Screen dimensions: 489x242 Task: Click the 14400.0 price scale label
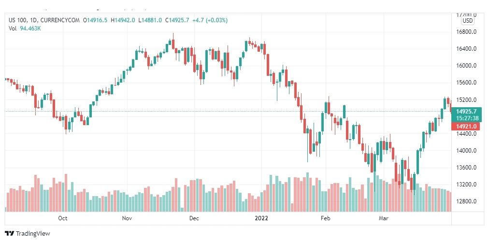pos(466,134)
